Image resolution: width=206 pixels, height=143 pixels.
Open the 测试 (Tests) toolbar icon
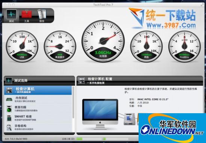[12, 16]
